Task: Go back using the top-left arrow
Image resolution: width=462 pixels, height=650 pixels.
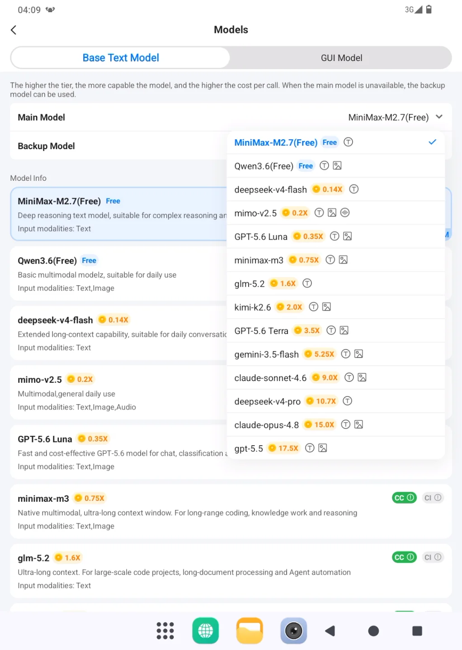Action: 14,30
